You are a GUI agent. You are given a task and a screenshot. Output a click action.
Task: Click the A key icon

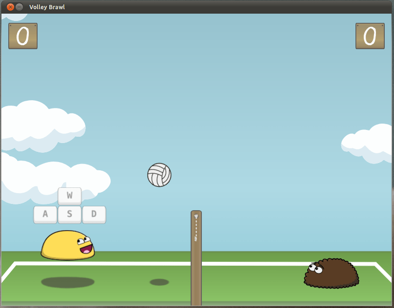click(x=45, y=215)
